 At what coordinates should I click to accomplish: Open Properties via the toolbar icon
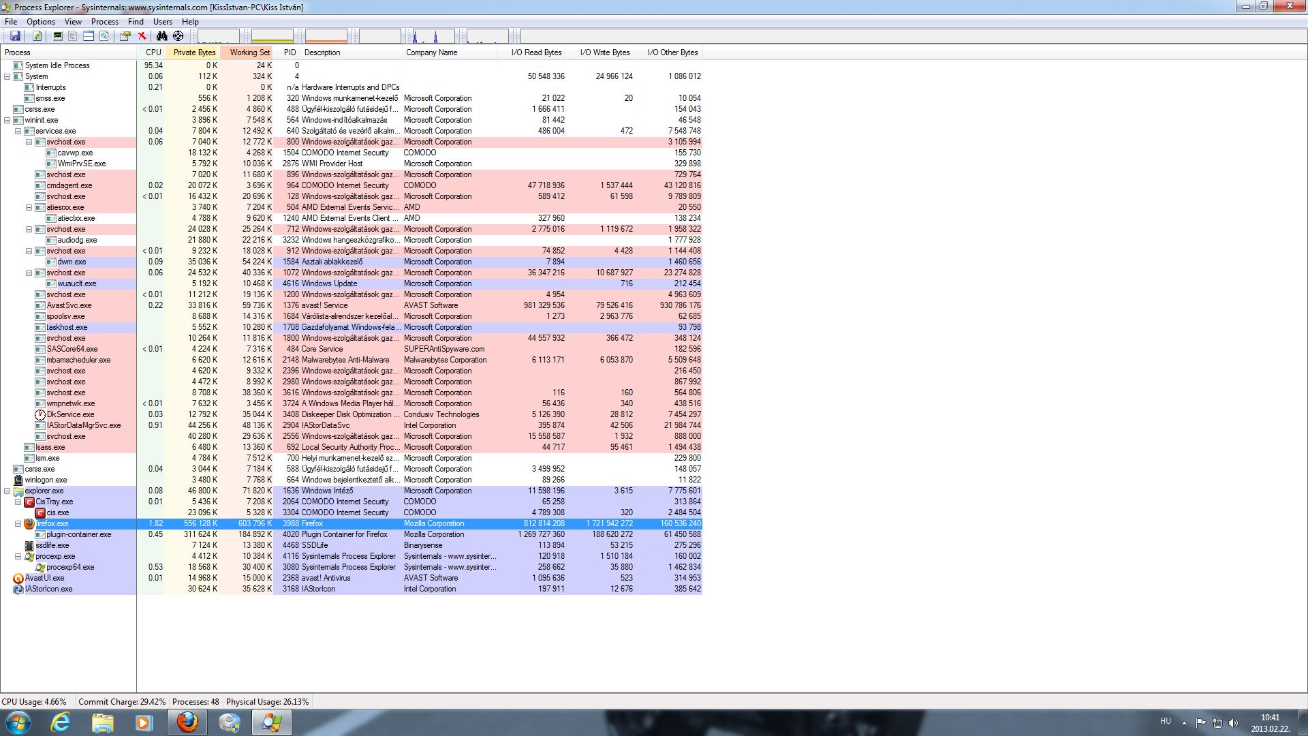tap(125, 36)
